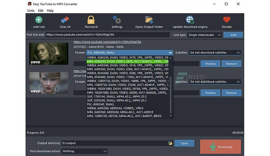Choose MP4, 1920X1080 DASH 4650K format

click(x=128, y=93)
